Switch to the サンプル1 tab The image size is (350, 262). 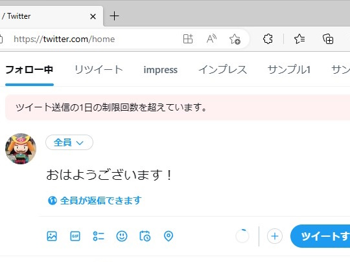(x=289, y=70)
